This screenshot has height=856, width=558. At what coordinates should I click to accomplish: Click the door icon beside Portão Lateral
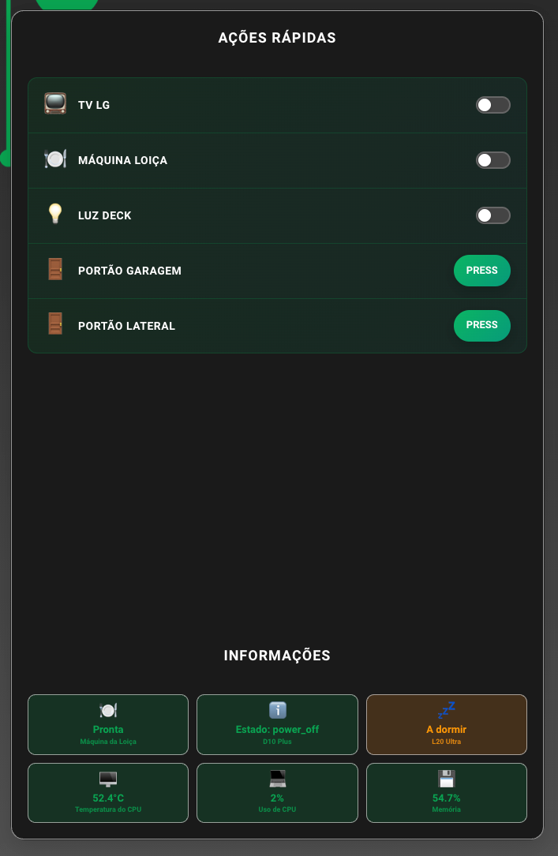coord(55,324)
